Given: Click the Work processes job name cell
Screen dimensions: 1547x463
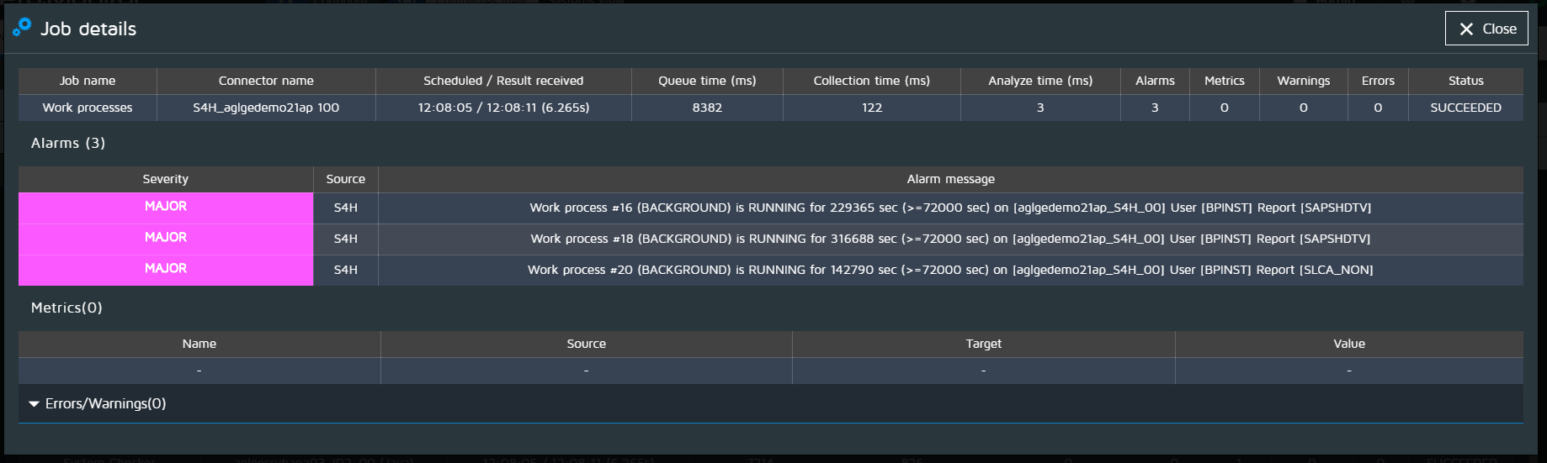Looking at the screenshot, I should [x=88, y=108].
